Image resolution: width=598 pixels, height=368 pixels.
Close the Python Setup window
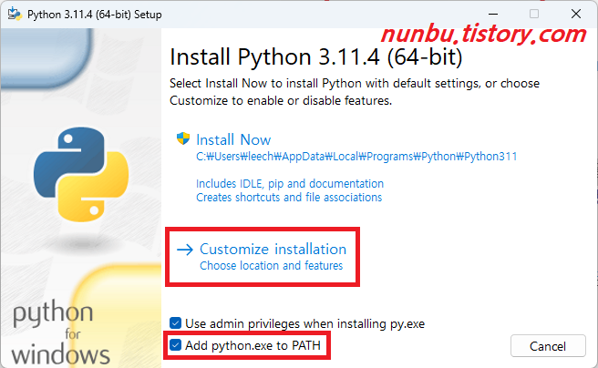tap(576, 14)
